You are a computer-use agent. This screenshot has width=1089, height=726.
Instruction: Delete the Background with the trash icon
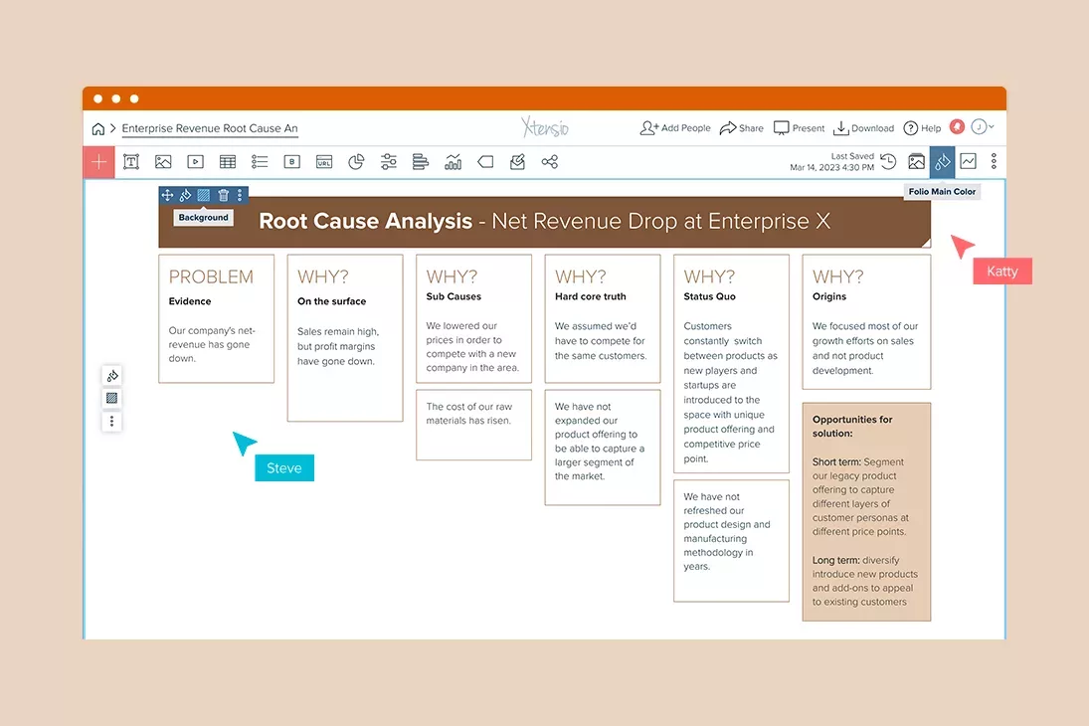pos(222,195)
